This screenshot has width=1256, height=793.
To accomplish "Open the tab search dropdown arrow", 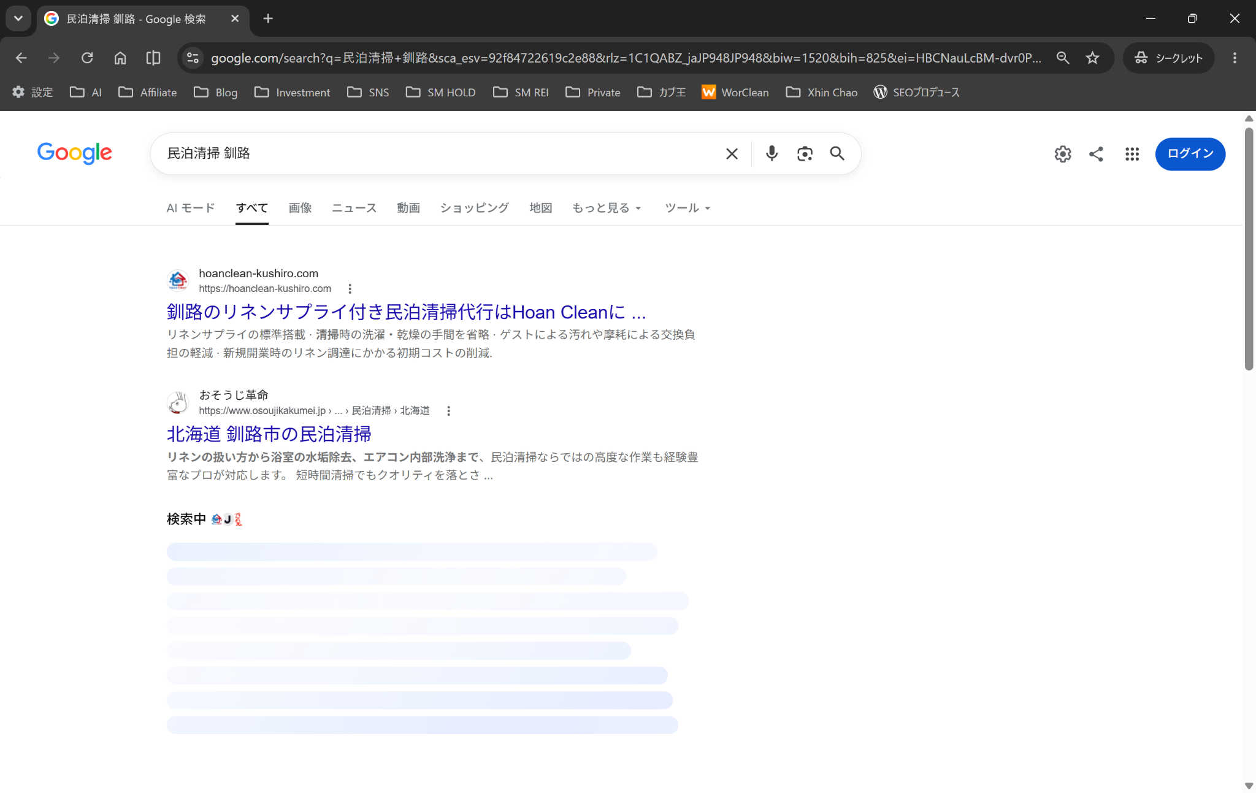I will pyautogui.click(x=18, y=18).
